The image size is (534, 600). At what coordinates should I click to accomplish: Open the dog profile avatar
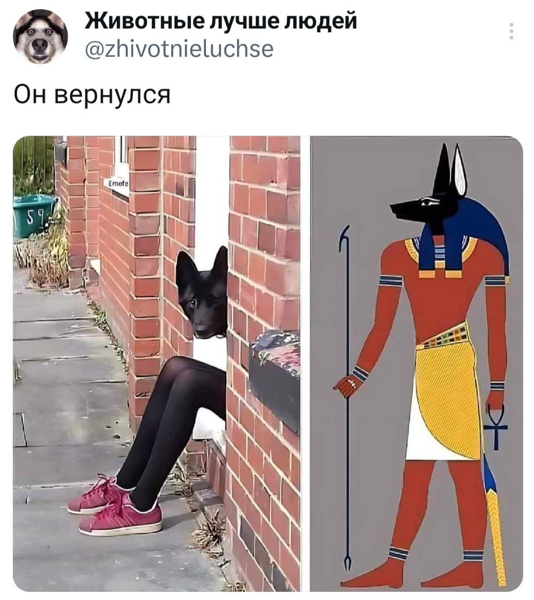(x=40, y=36)
